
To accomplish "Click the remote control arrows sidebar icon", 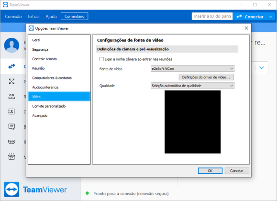I will (x=11, y=66).
